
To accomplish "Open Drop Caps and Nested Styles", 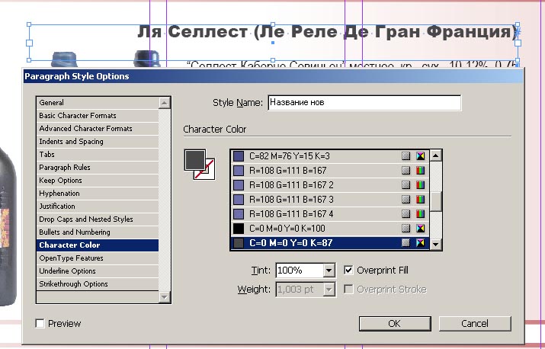I will pos(98,219).
